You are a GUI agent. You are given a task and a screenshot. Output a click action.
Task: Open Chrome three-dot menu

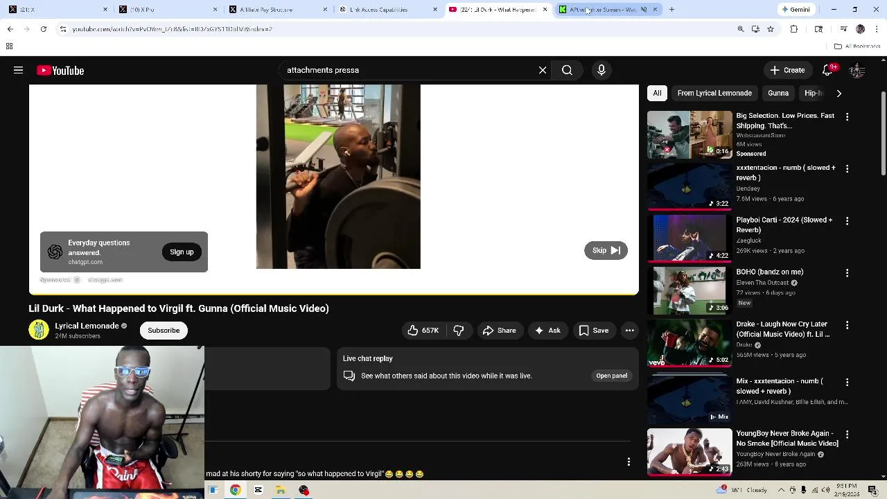click(877, 29)
